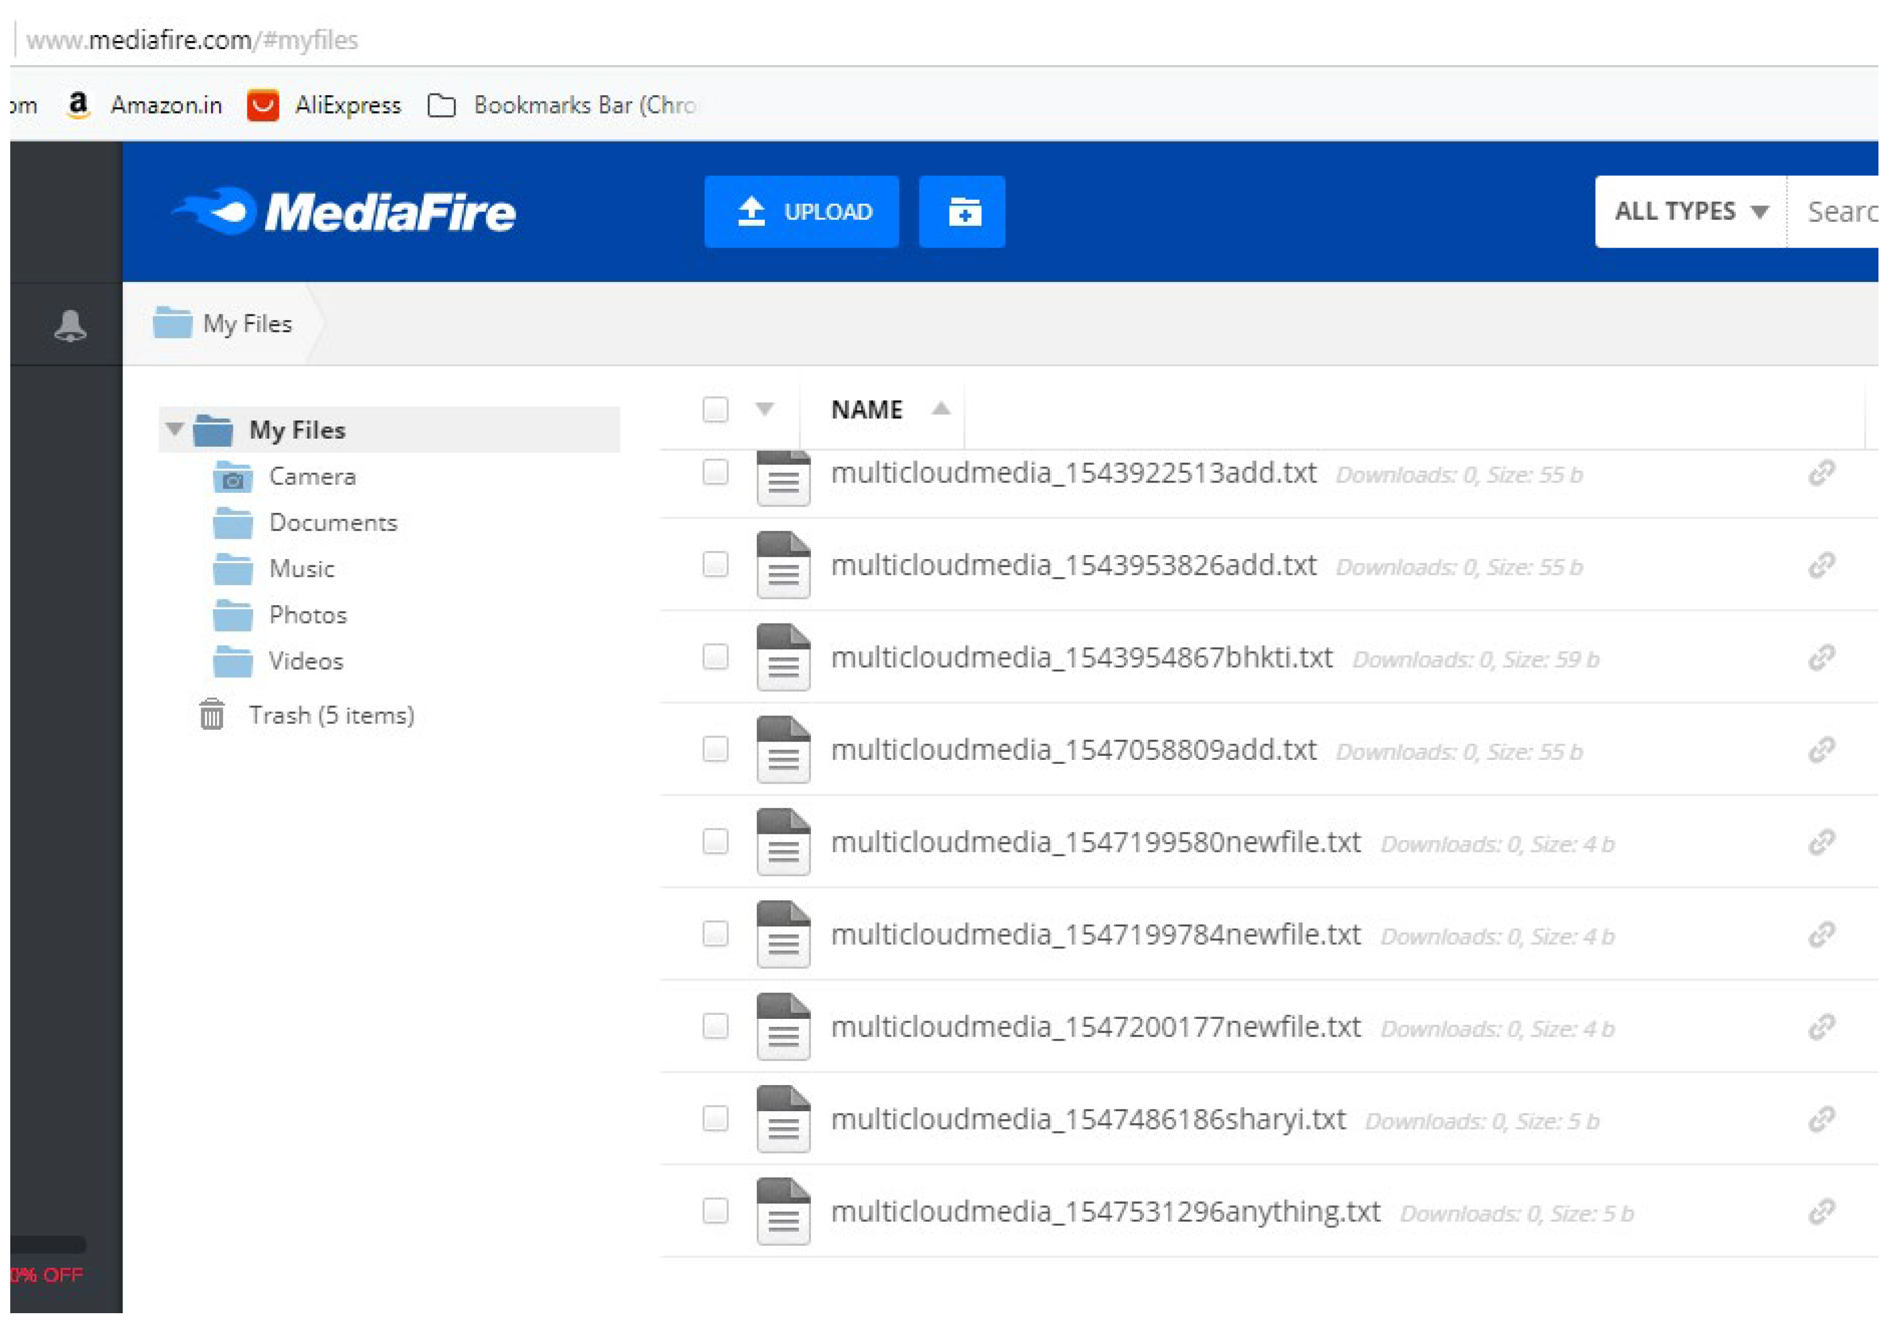Tick checkbox for multicloudmedia_1543954867bhkti.txt
Image resolution: width=1899 pixels, height=1332 pixels.
716,658
